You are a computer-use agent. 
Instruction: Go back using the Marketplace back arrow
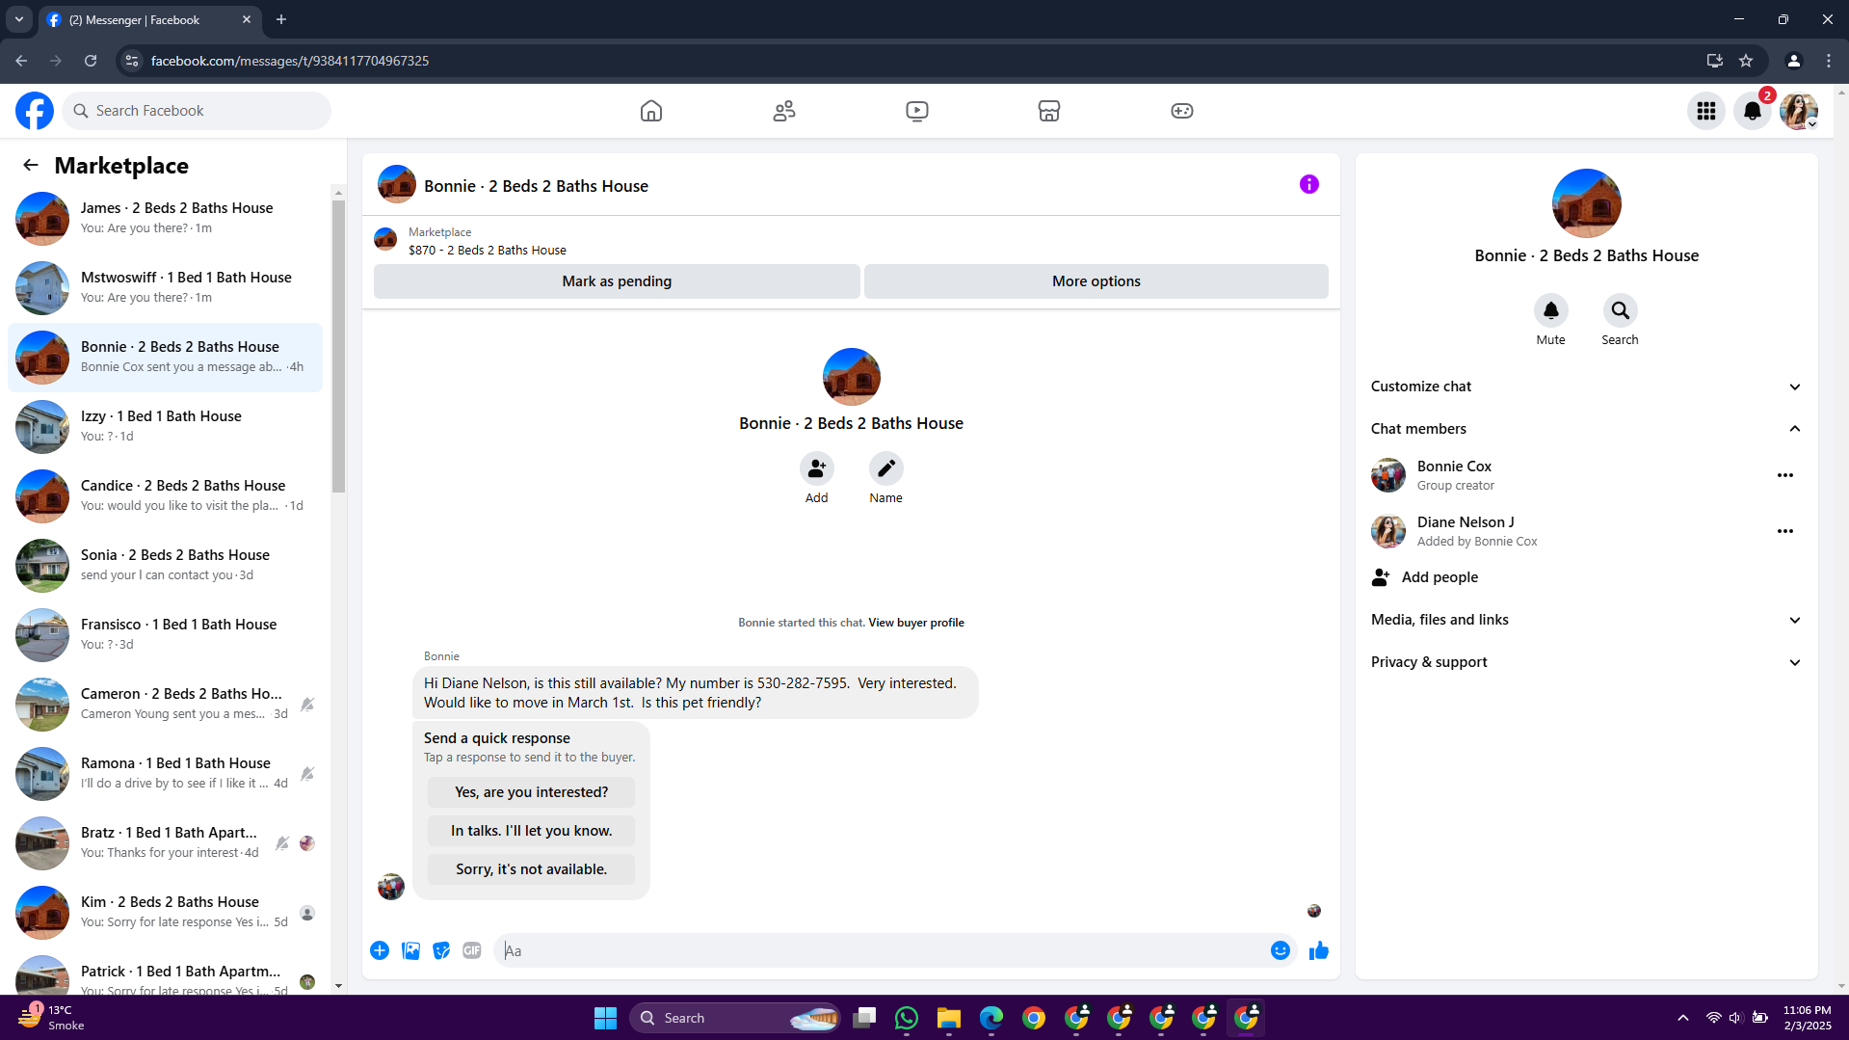pos(31,166)
